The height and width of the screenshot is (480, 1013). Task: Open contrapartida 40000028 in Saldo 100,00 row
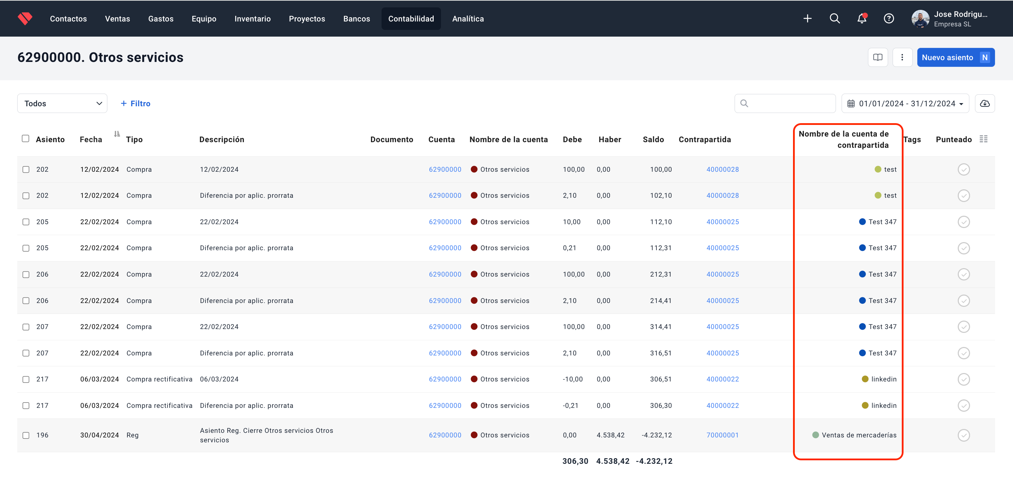pos(722,169)
